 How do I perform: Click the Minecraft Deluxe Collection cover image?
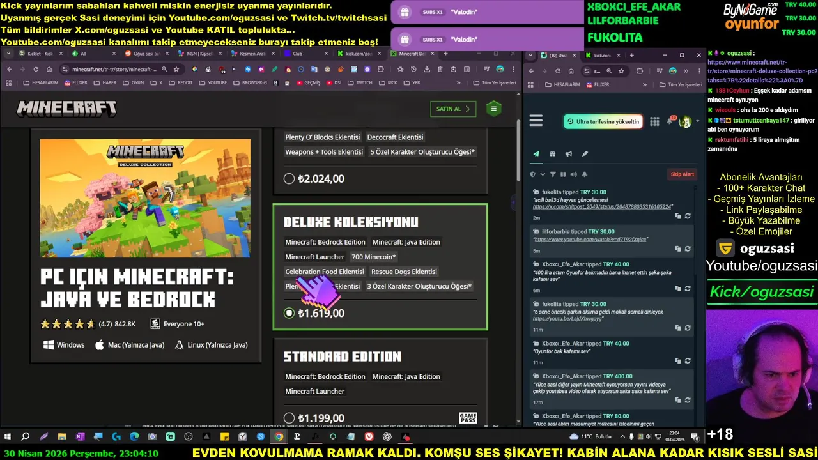pos(145,198)
